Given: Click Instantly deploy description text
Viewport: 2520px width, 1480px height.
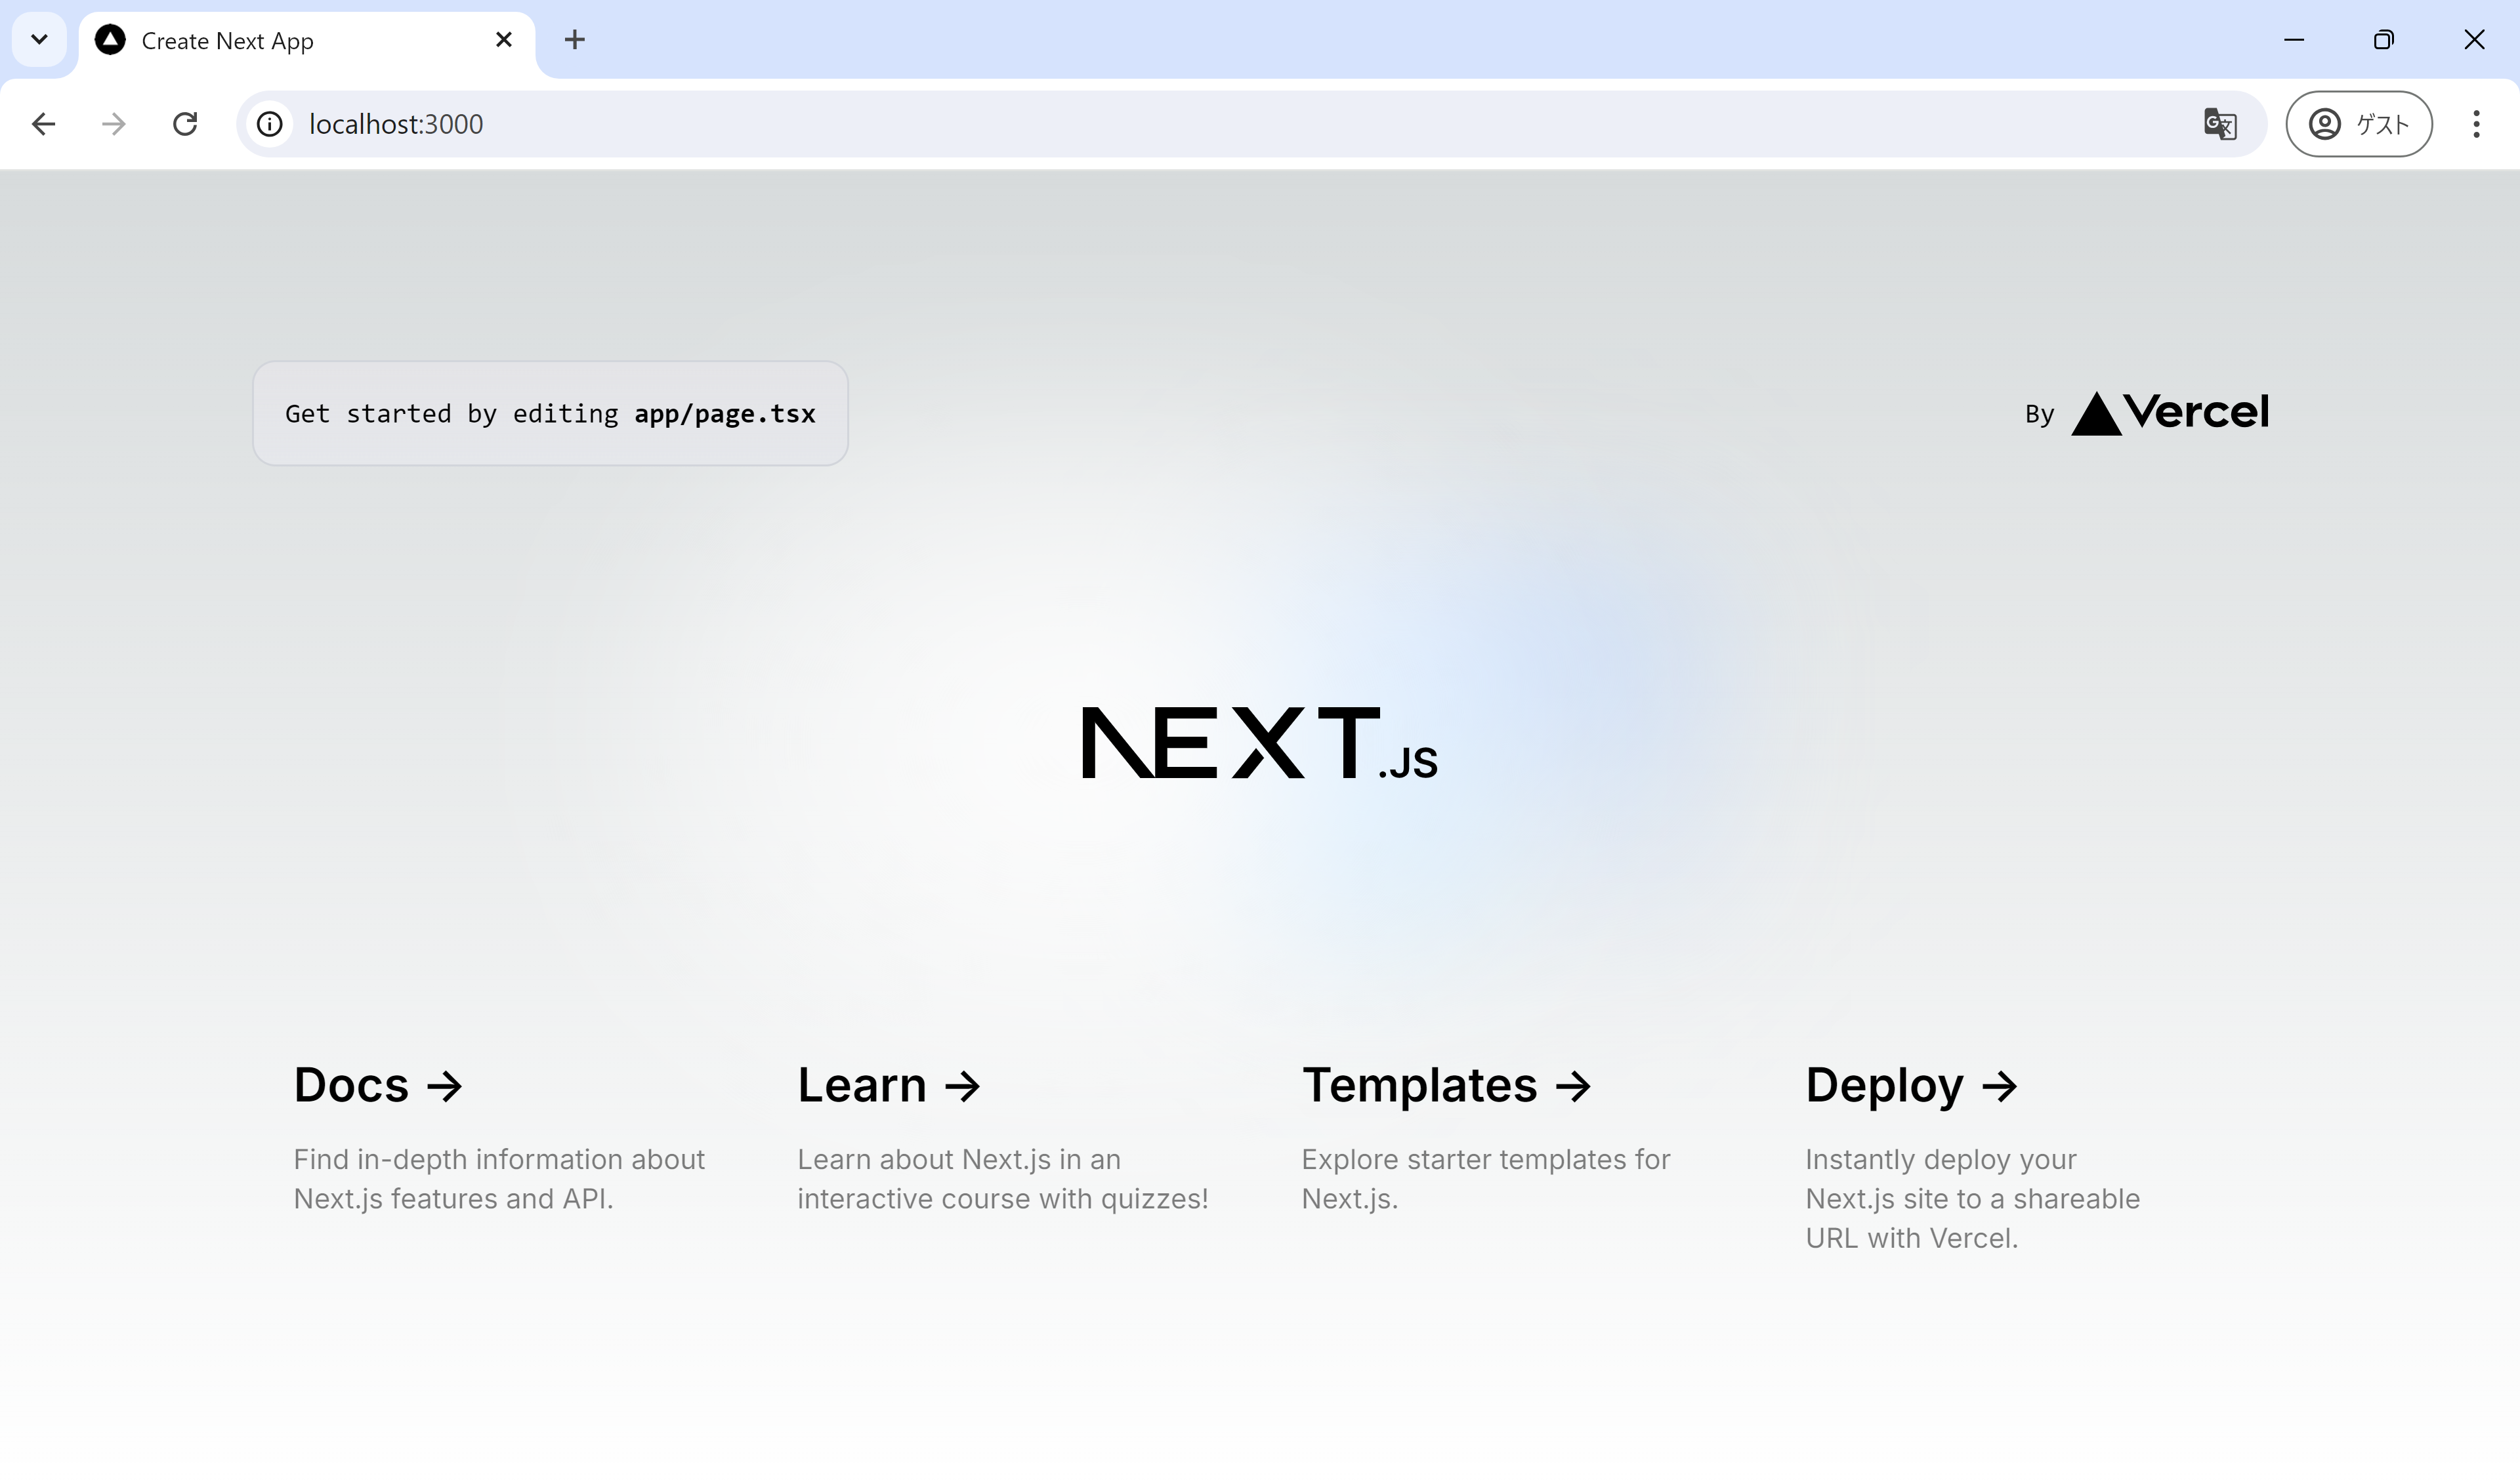Looking at the screenshot, I should (x=1973, y=1199).
